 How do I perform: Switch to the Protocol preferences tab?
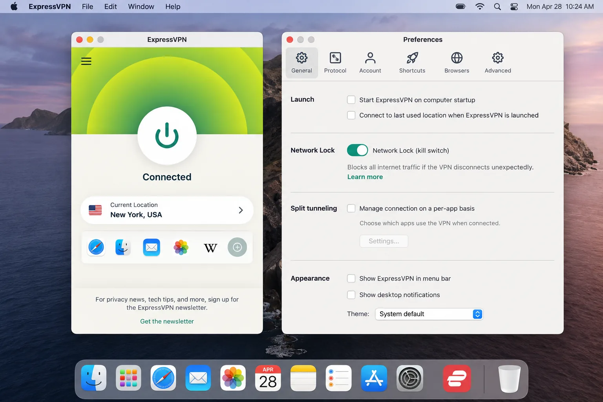pyautogui.click(x=335, y=63)
